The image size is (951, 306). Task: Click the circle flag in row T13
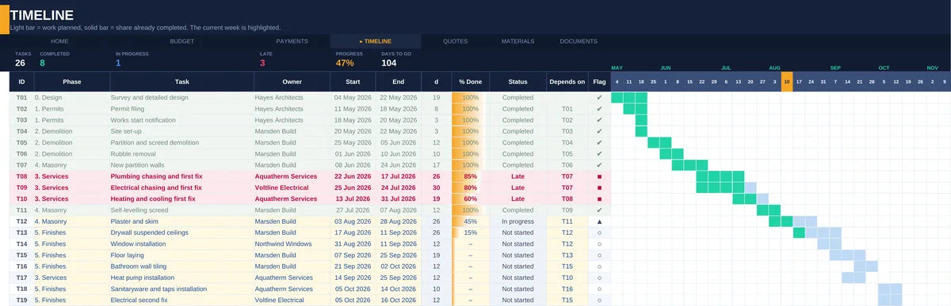click(599, 232)
